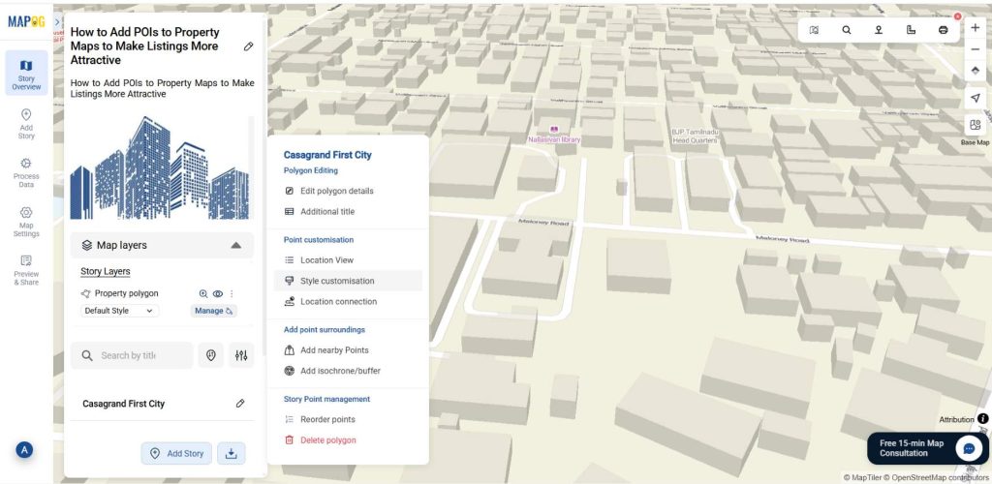Toggle Property polygon layer visibility eye

218,293
